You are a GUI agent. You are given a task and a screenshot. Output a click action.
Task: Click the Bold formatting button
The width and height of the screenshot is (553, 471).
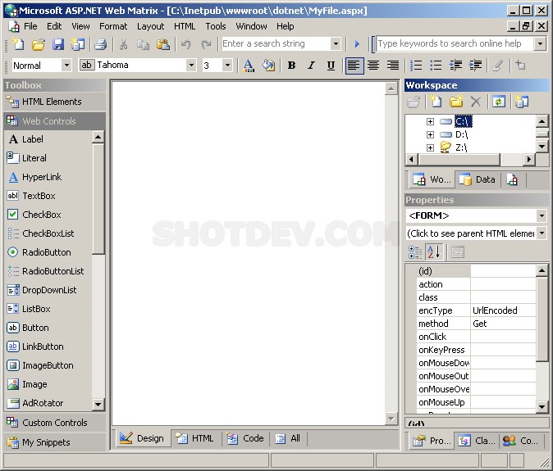click(x=291, y=66)
